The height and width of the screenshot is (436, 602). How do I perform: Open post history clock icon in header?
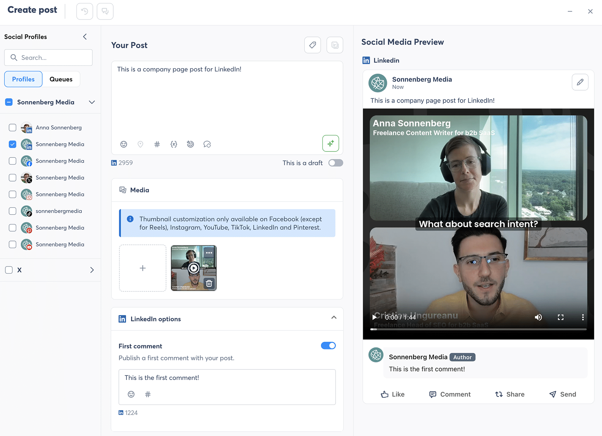(x=85, y=11)
